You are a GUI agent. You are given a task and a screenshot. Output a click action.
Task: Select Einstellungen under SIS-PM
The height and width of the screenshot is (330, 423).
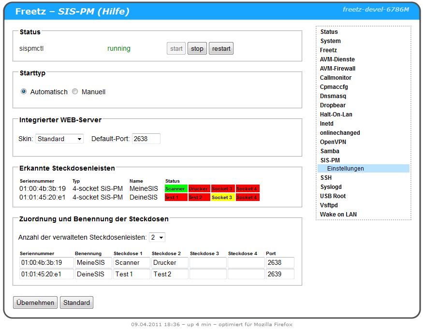coord(345,169)
